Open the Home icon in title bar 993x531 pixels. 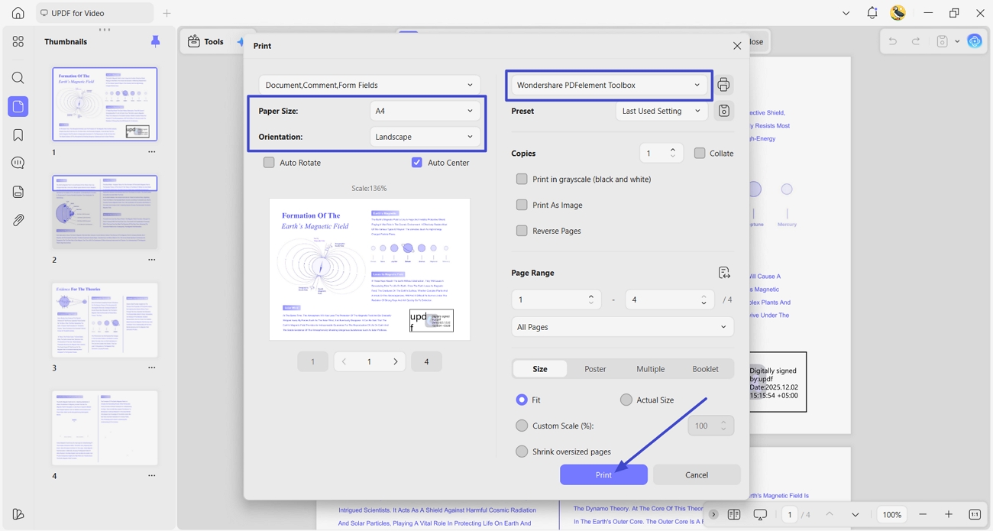[18, 13]
